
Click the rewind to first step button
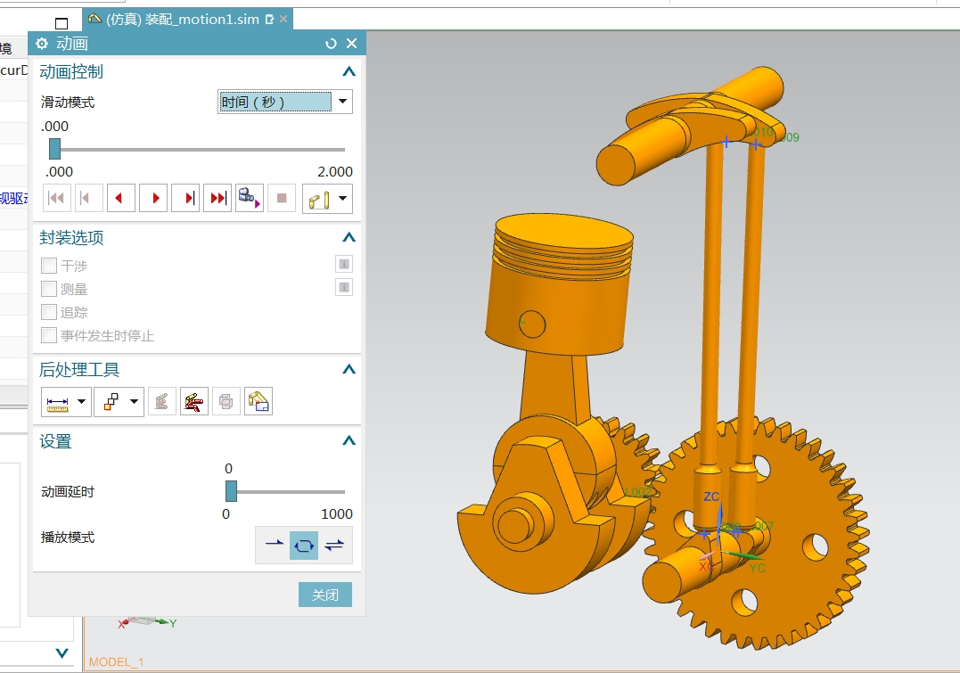click(x=56, y=198)
